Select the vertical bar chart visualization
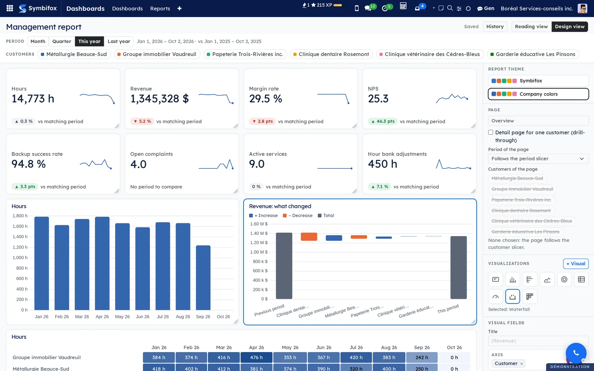The height and width of the screenshot is (371, 594). [513, 279]
